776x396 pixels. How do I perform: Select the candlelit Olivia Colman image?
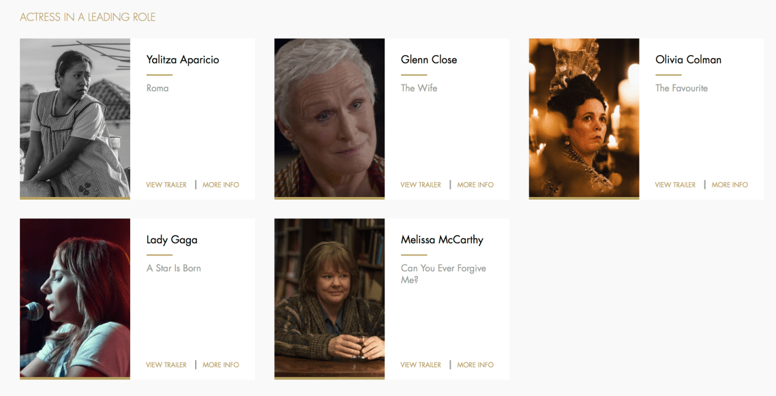point(584,118)
